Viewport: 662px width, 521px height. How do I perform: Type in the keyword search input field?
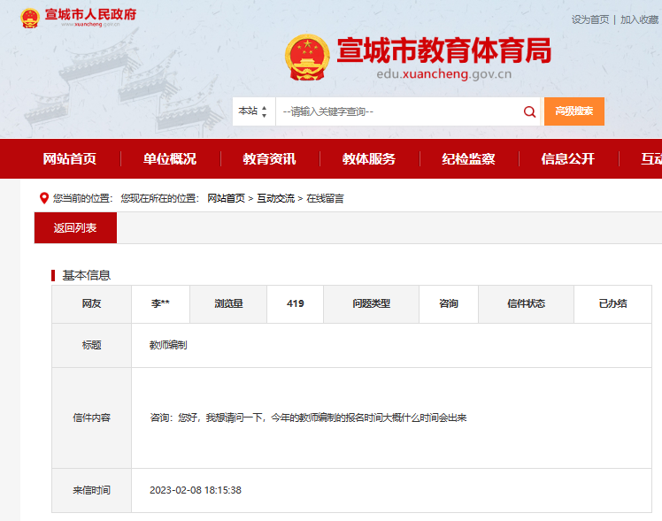(x=398, y=111)
